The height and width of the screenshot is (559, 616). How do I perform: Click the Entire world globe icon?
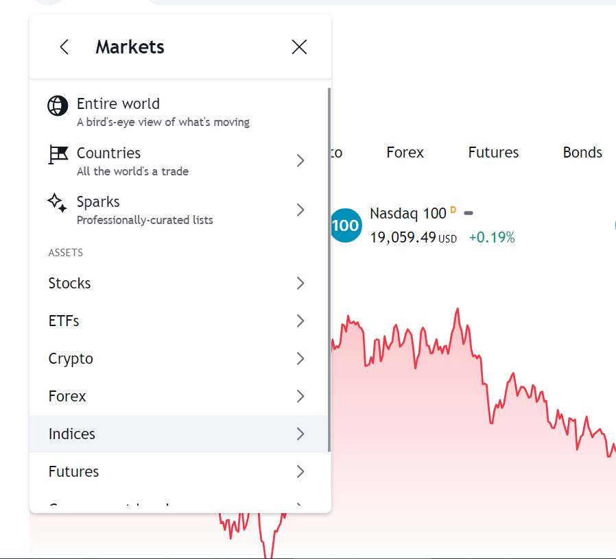pos(58,106)
